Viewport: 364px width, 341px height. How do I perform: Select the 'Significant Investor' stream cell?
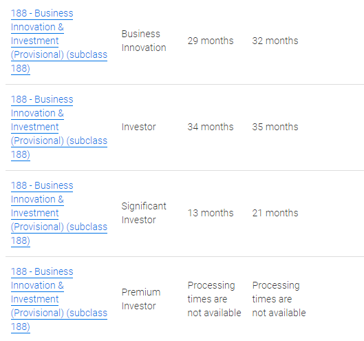click(144, 213)
